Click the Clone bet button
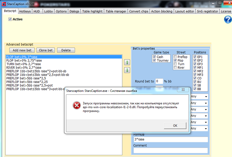Screen dimensions: 232x157 (46, 50)
